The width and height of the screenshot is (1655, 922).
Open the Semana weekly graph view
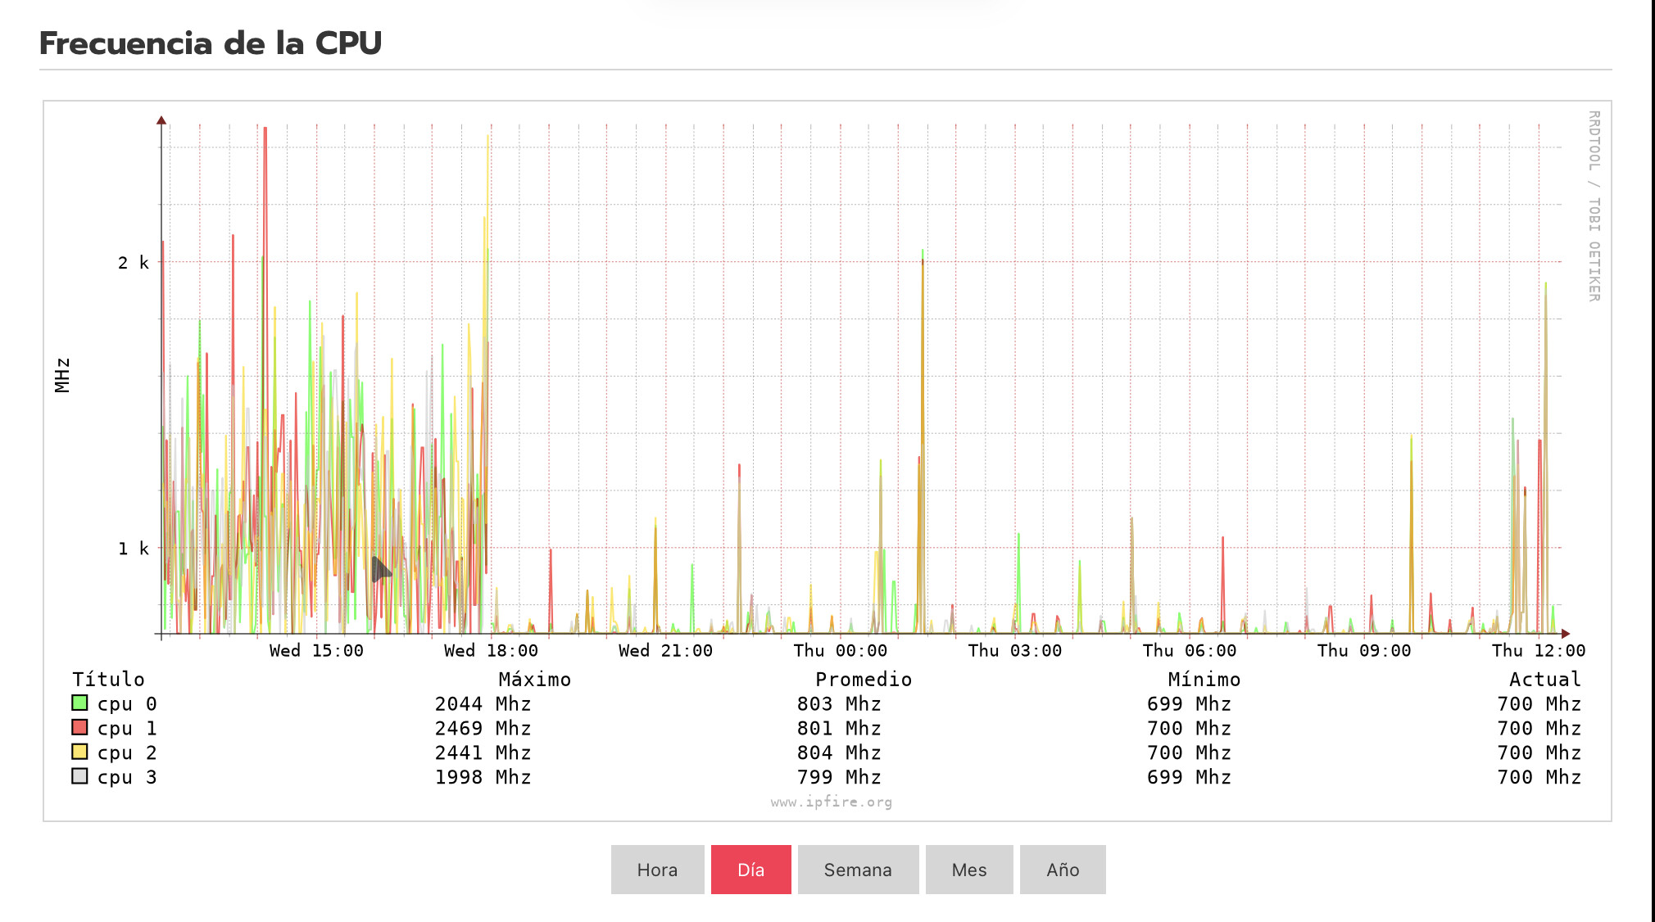[x=858, y=870]
